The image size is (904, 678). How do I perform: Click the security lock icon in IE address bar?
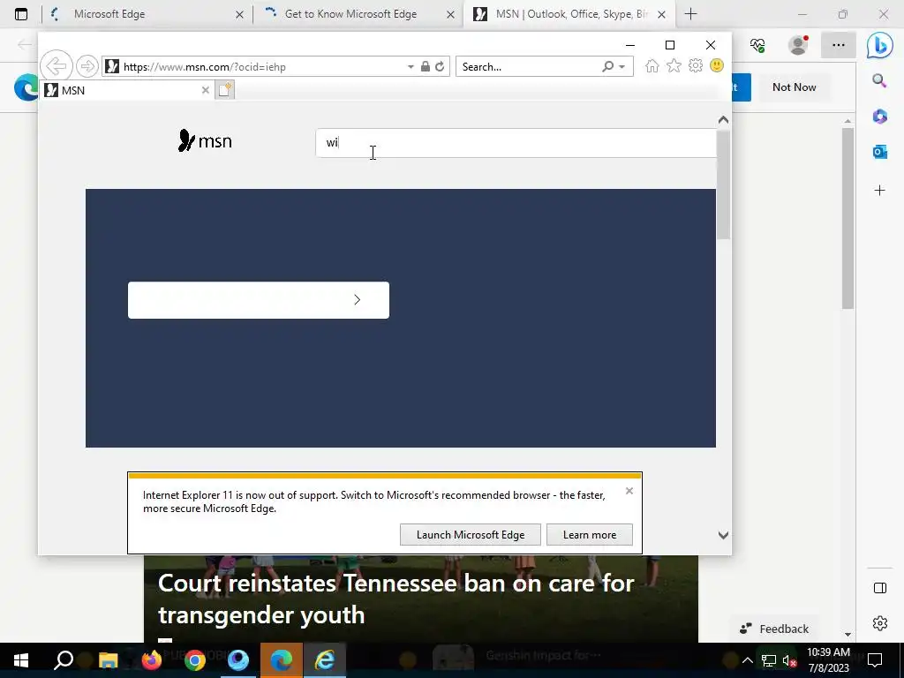click(425, 66)
